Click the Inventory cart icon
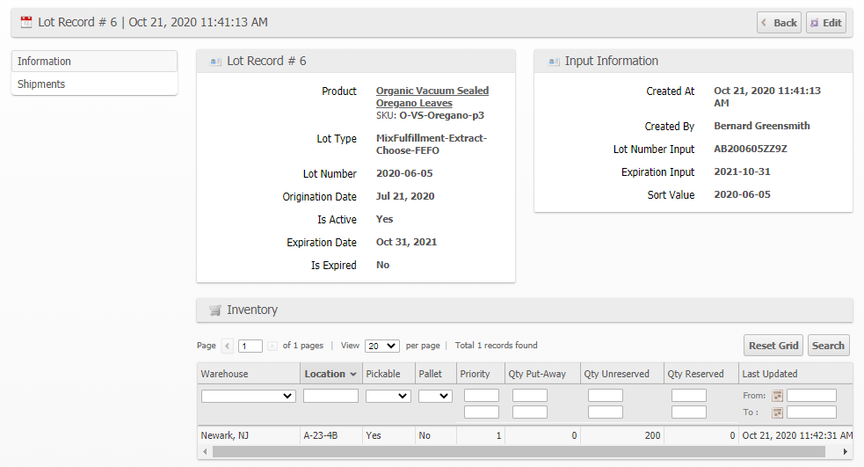This screenshot has width=864, height=467. pos(215,310)
